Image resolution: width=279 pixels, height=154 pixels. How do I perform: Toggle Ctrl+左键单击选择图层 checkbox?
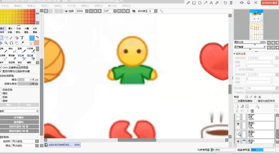1,68
